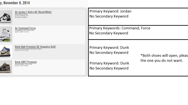The width and height of the screenshot is (188, 105).
Task: Select the Dunk CMFT Premium shoe image
Action: click(6, 67)
